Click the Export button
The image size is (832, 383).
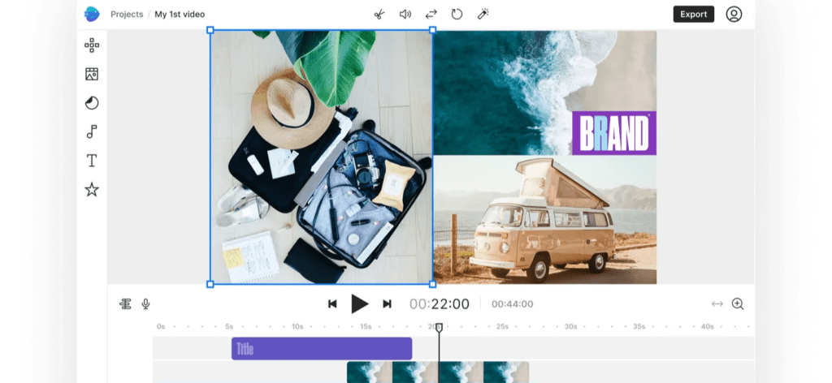(694, 15)
